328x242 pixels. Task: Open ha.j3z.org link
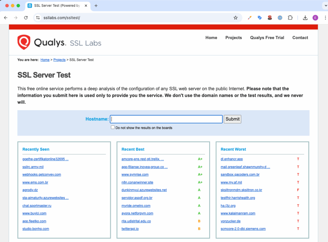tap(228, 206)
